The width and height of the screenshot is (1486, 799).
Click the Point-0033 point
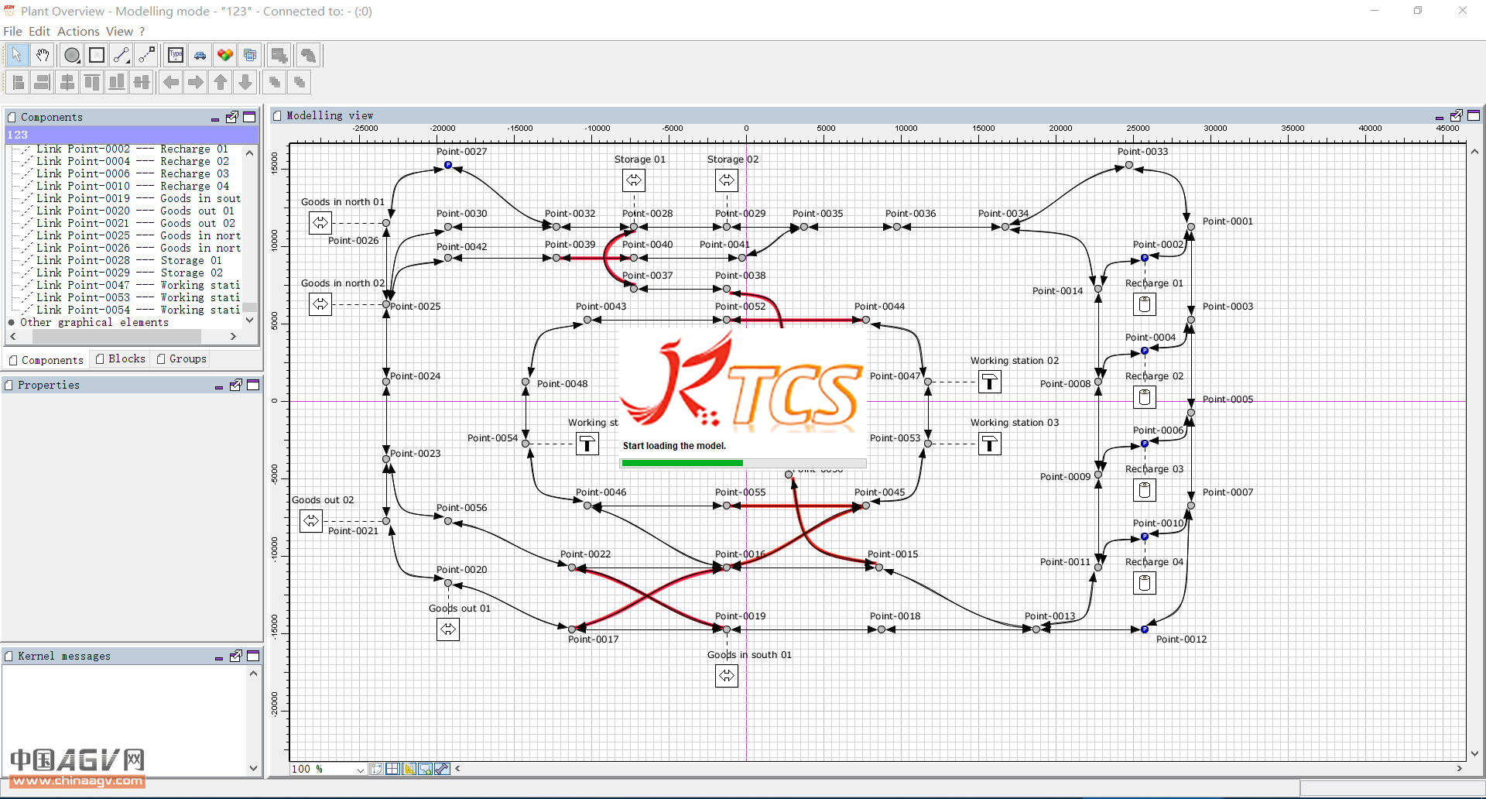[x=1129, y=165]
